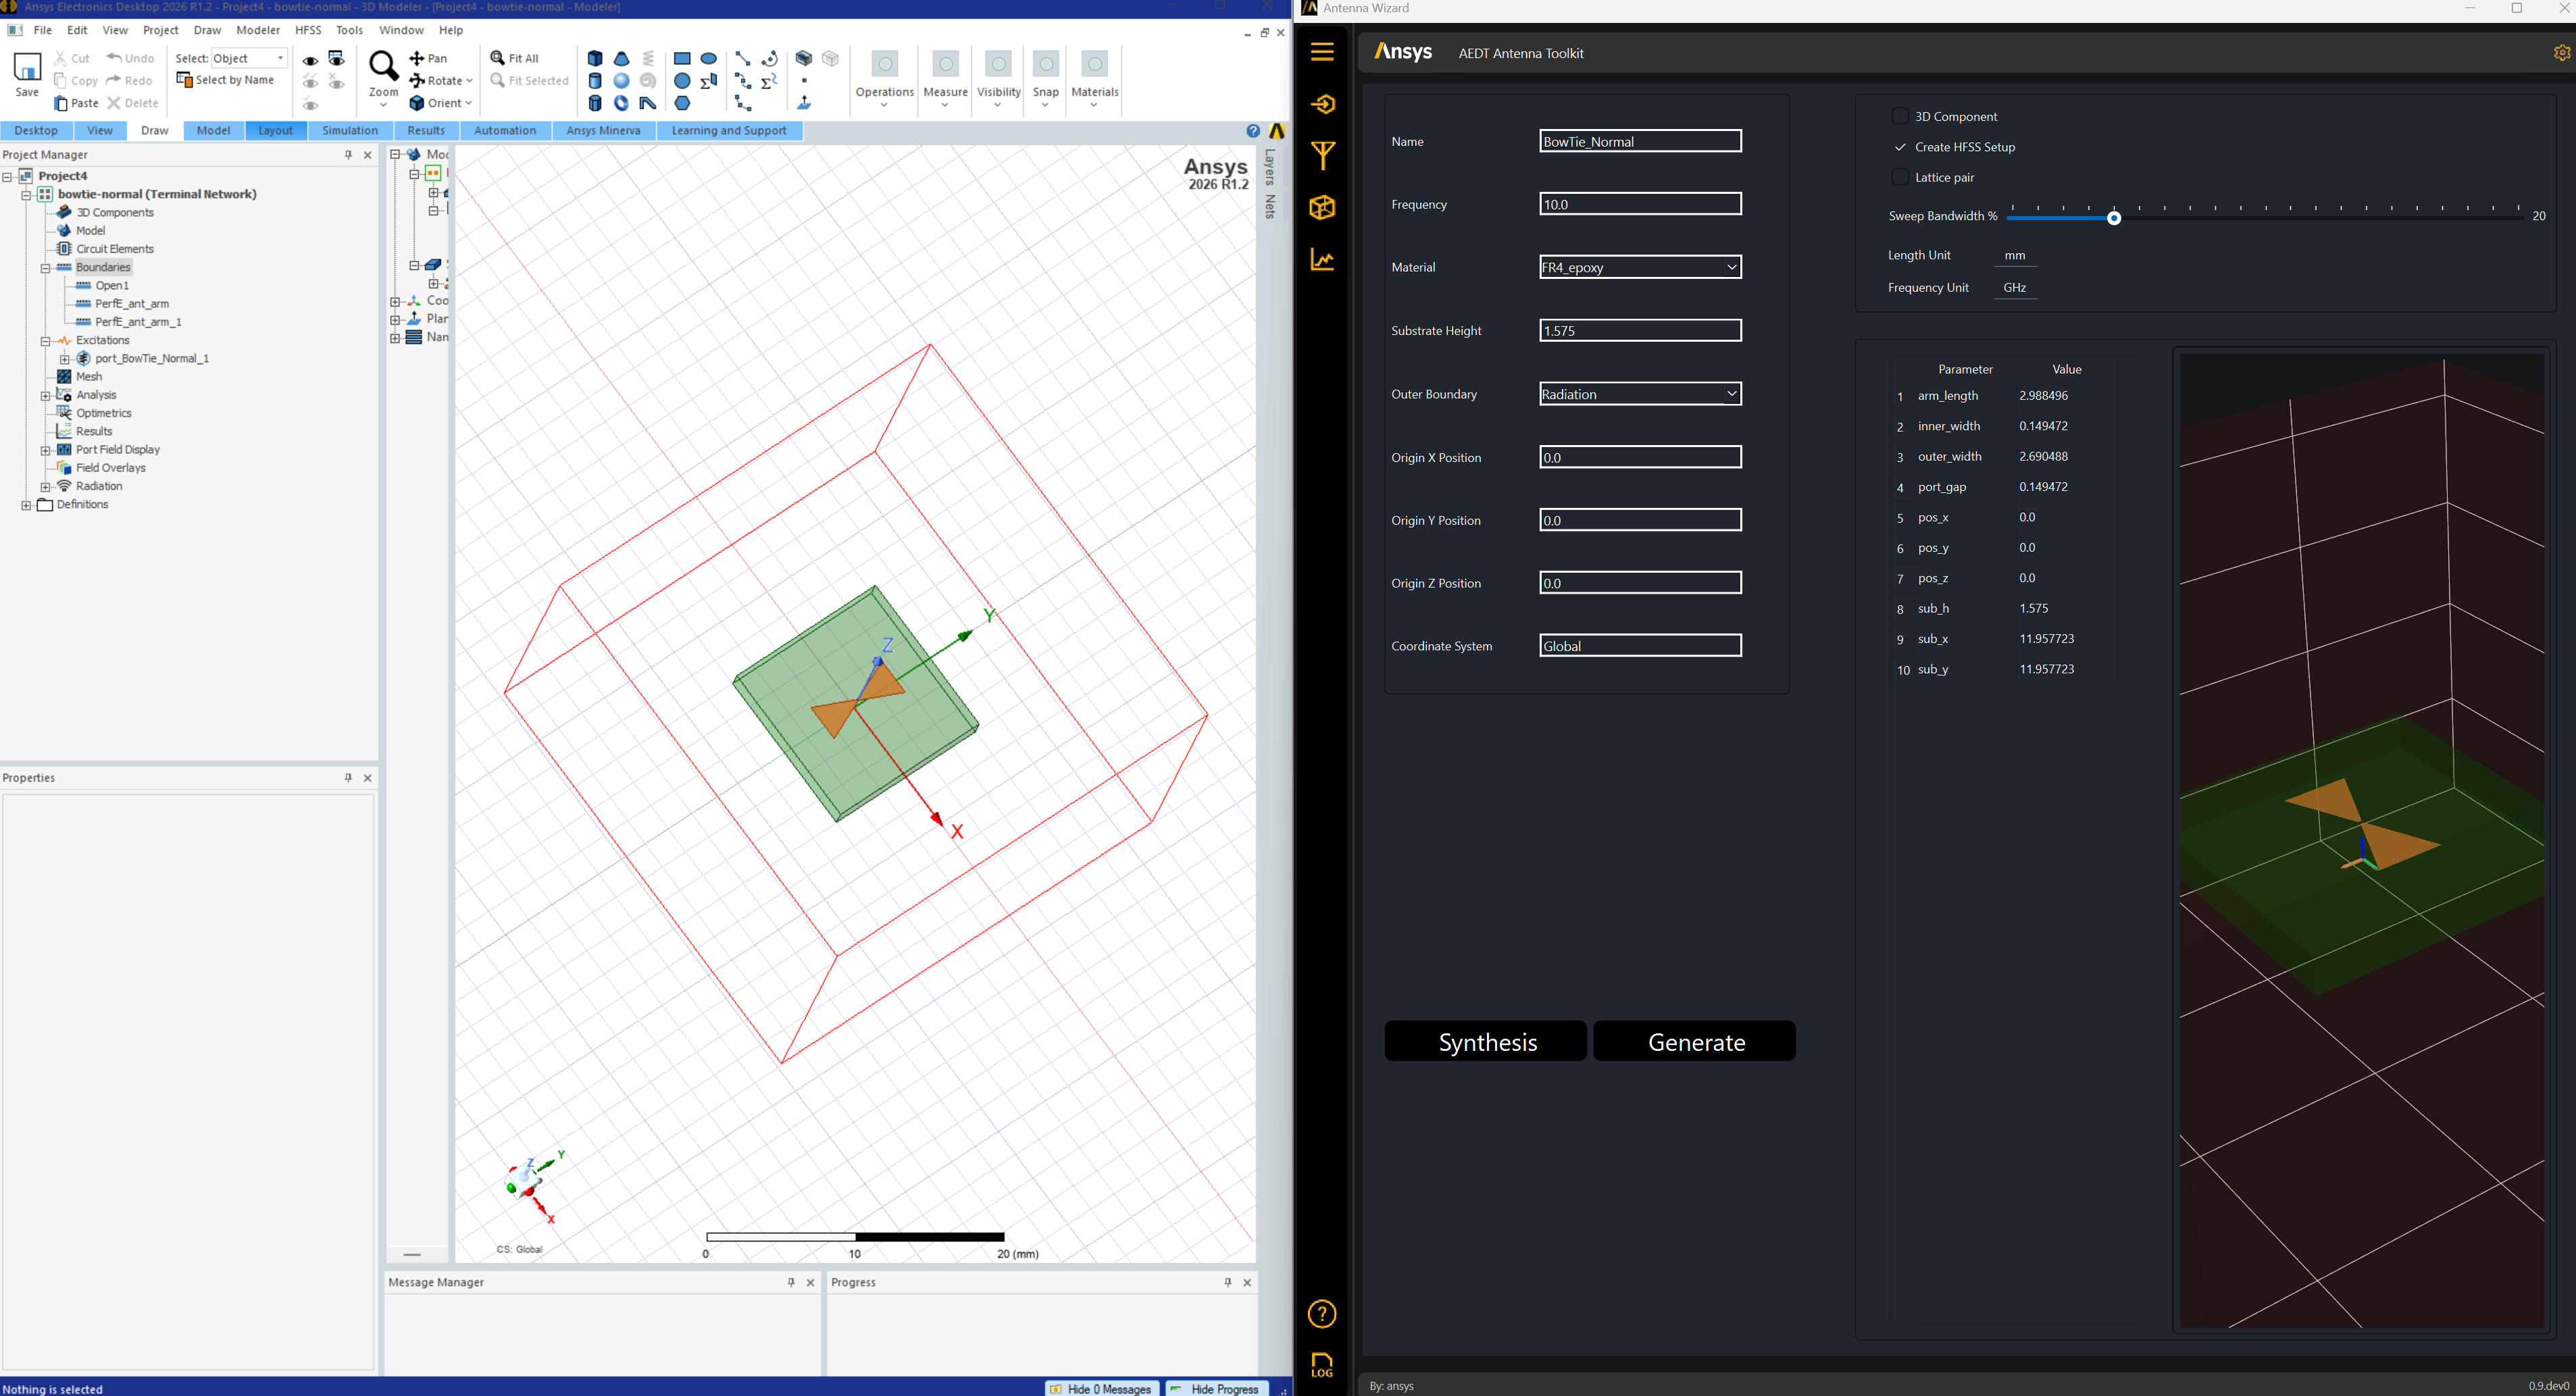Click the Fit Selected button

530,81
